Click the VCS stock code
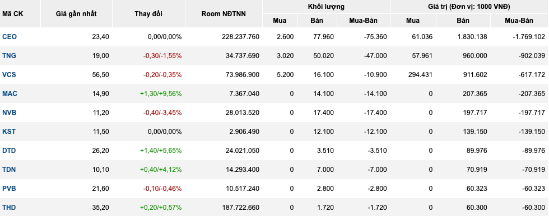 pos(9,75)
